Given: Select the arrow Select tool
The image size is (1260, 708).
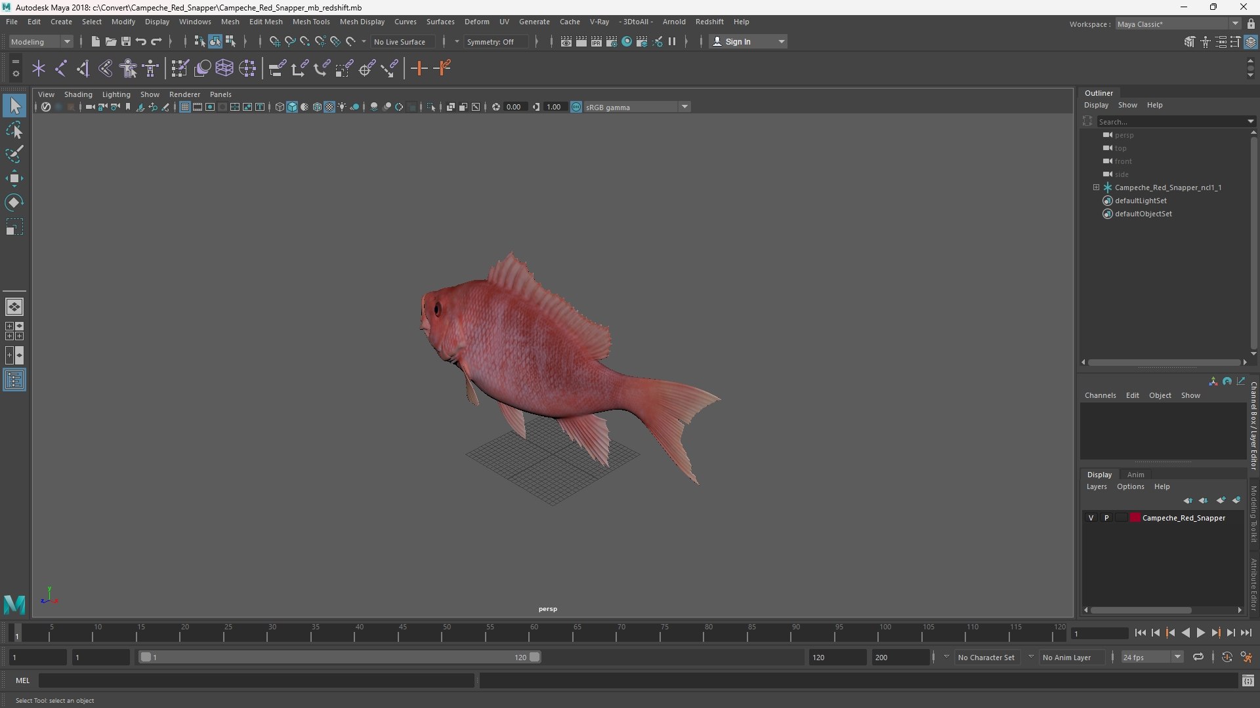Looking at the screenshot, I should pos(14,106).
